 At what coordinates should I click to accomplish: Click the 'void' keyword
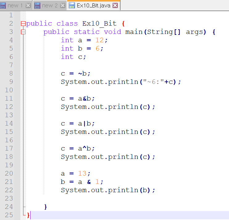(x=112, y=32)
